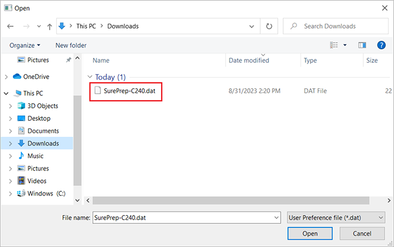
Task: Select the SurePrep-C240.dat file
Action: click(x=130, y=91)
